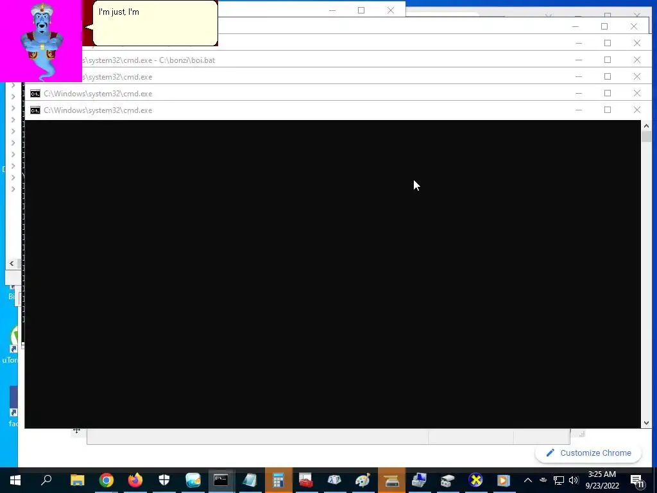Click the computer monitor taskbar icon
Screen dimensions: 657x493
click(x=419, y=480)
